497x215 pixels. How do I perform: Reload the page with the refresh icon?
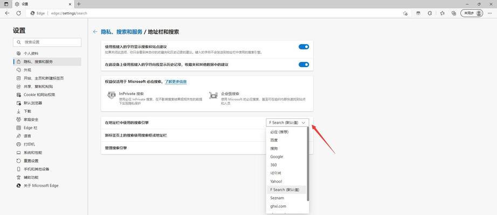point(19,13)
